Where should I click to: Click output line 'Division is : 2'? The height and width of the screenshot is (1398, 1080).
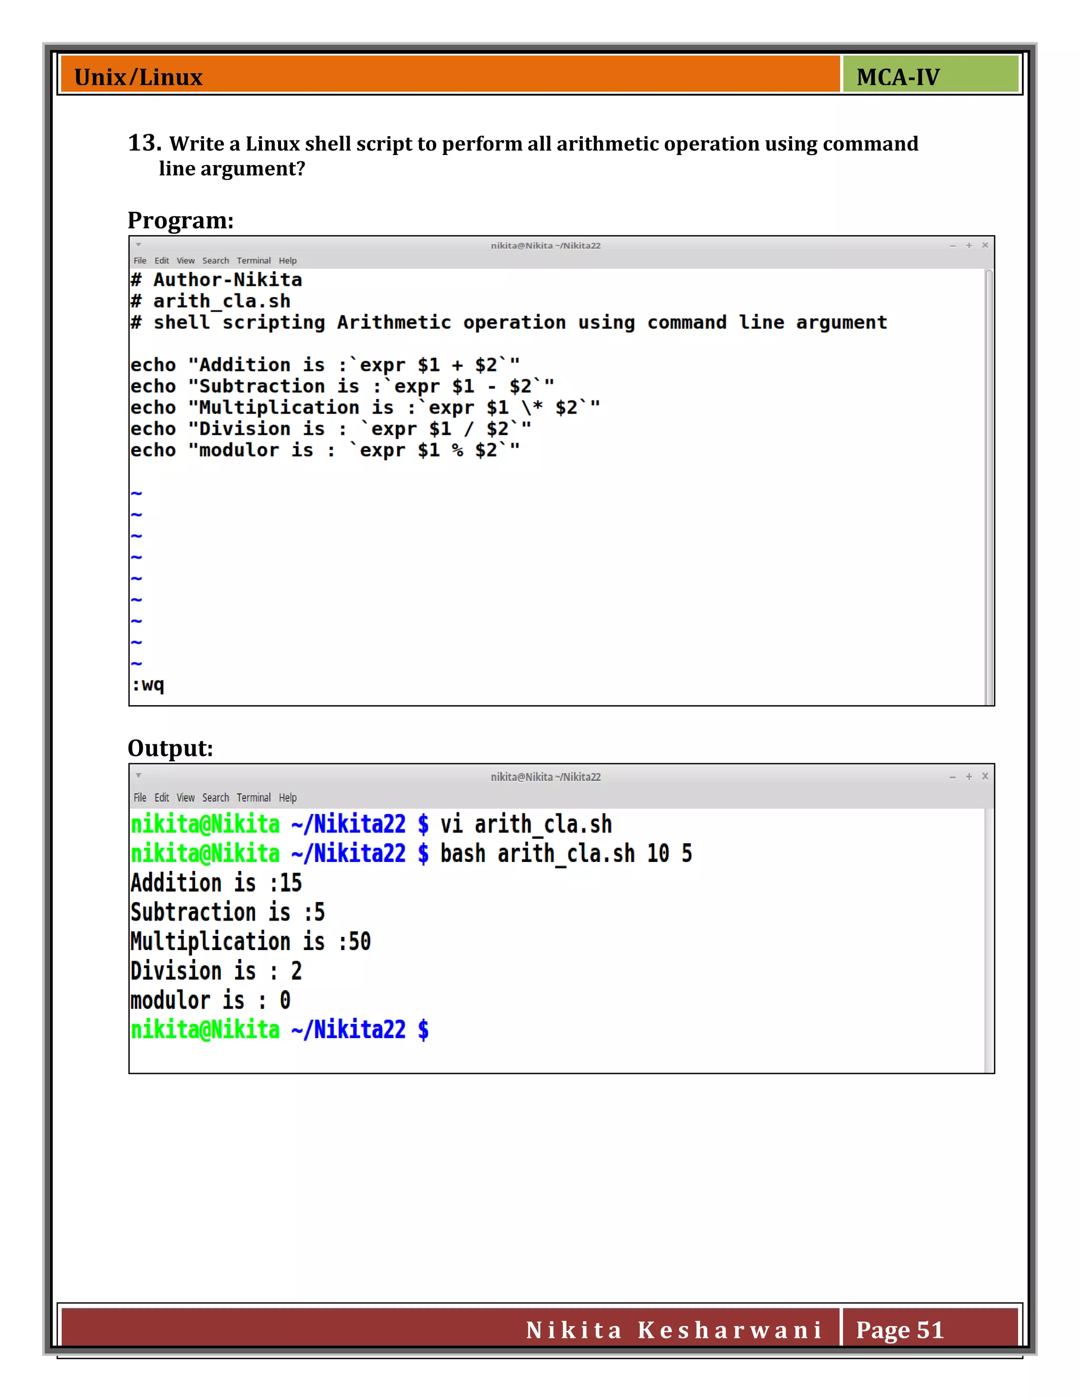(216, 972)
